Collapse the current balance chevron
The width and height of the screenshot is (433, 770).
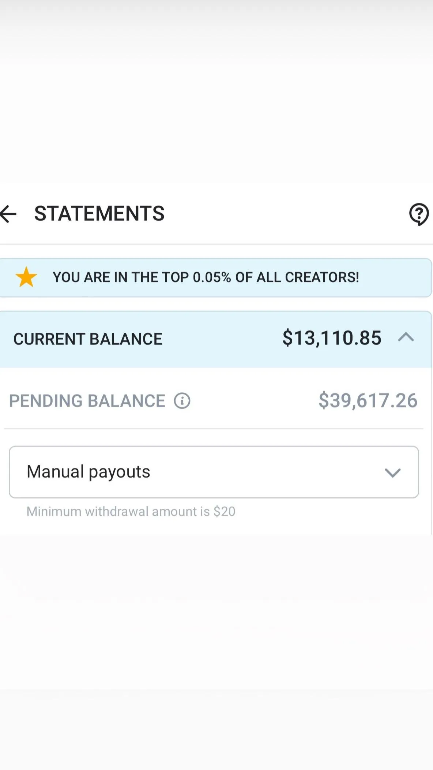[x=406, y=337]
